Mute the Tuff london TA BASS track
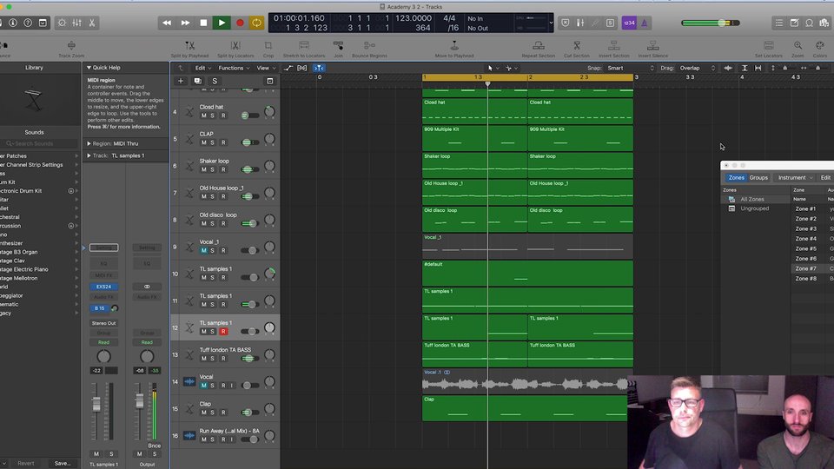The image size is (834, 469). click(203, 359)
